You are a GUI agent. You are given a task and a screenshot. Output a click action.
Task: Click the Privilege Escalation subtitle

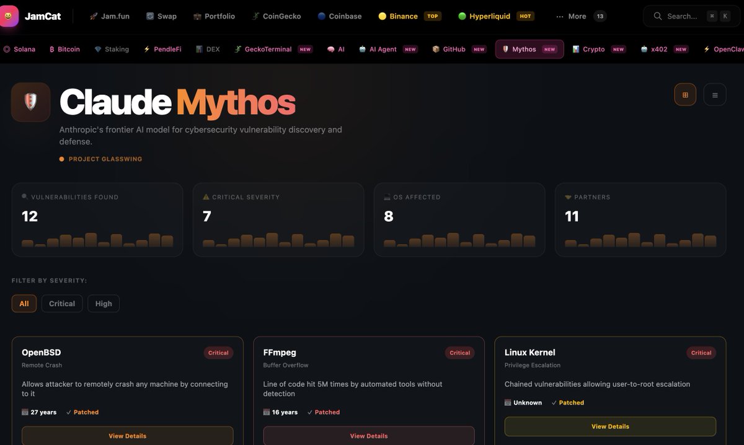coord(533,365)
